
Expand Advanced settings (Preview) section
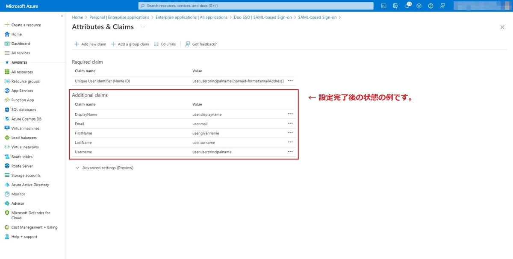point(104,168)
